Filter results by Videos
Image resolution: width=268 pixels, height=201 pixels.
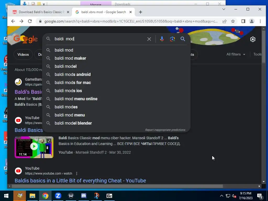[x=23, y=54]
